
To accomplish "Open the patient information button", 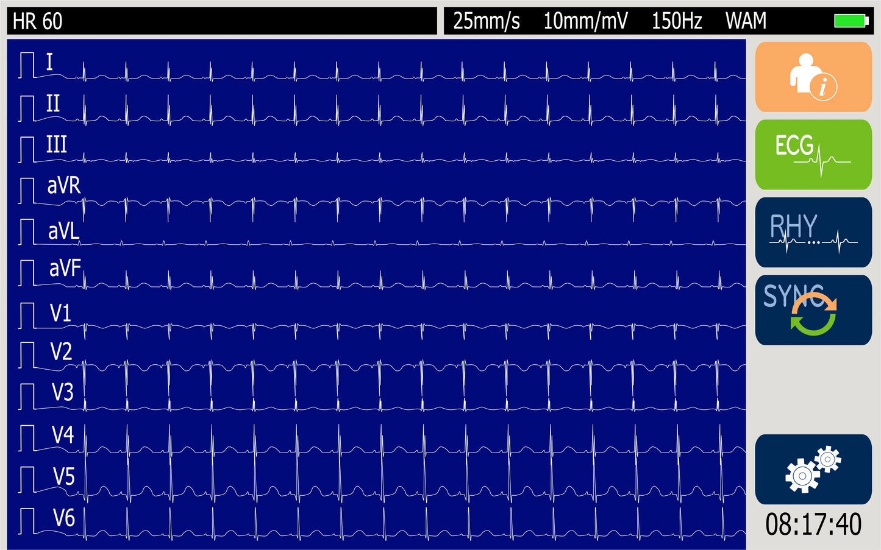I will click(x=813, y=77).
